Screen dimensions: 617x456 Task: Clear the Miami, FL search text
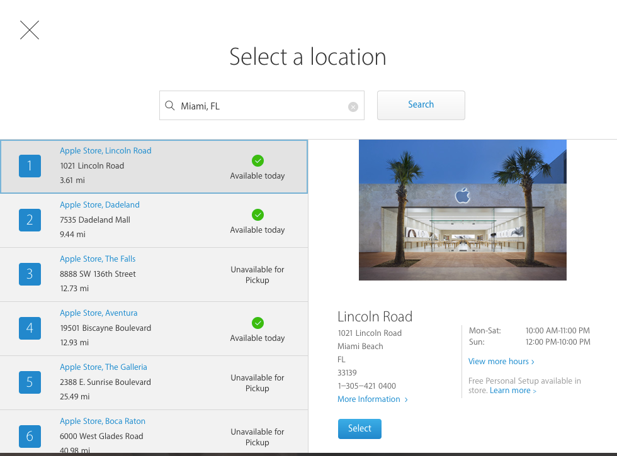353,106
